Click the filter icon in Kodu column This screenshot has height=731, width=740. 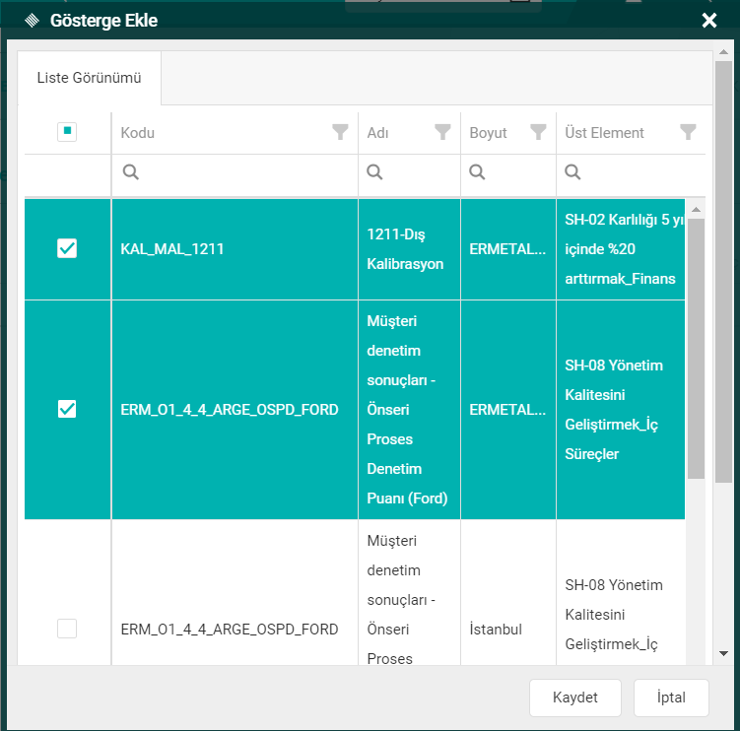coord(340,132)
